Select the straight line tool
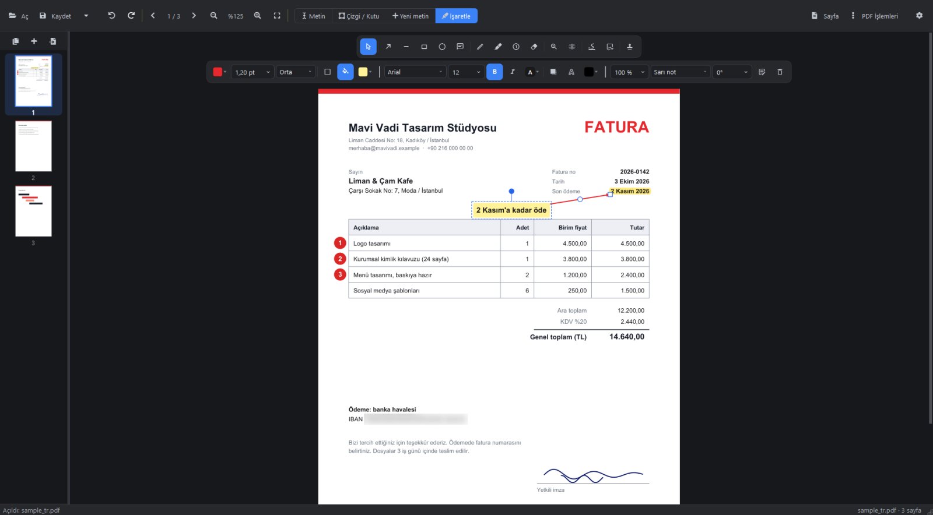Screen dimensions: 933x515 point(406,47)
